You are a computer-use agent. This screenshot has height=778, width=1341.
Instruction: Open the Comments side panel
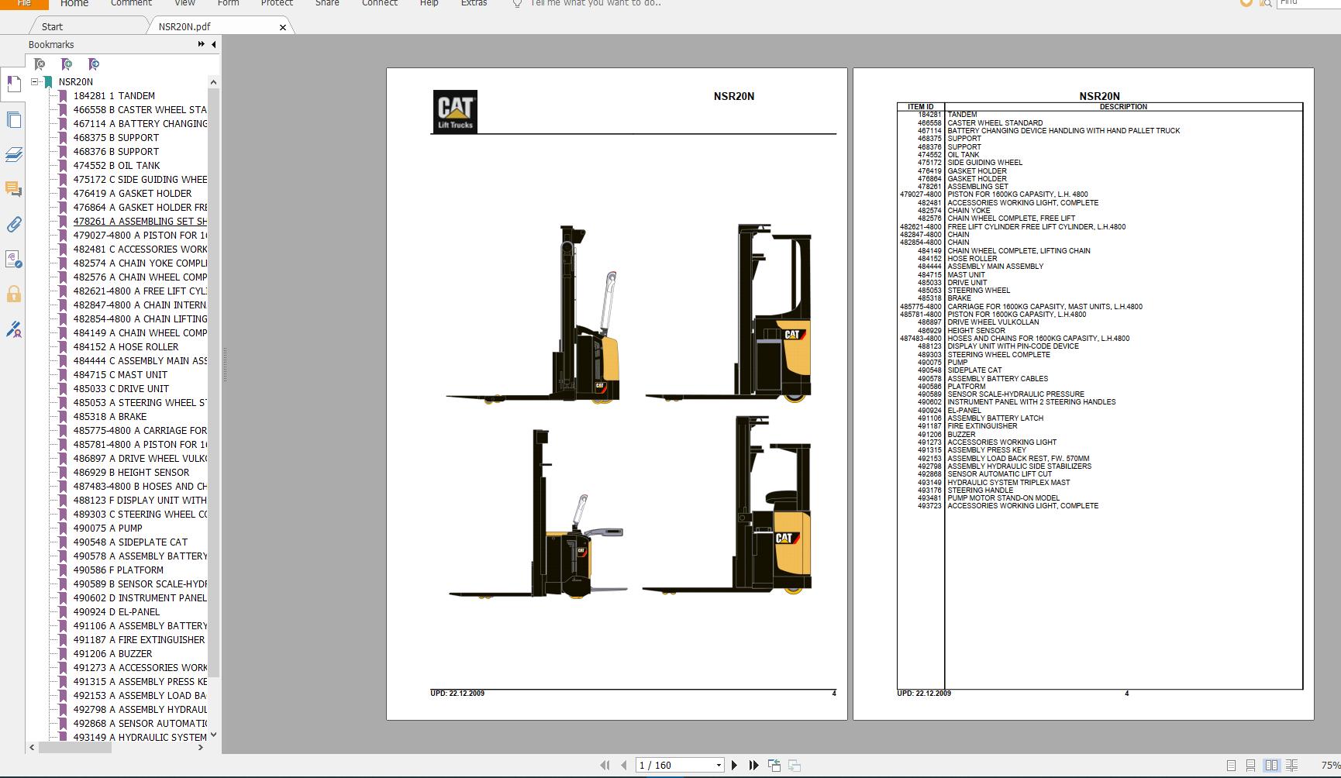pos(13,189)
